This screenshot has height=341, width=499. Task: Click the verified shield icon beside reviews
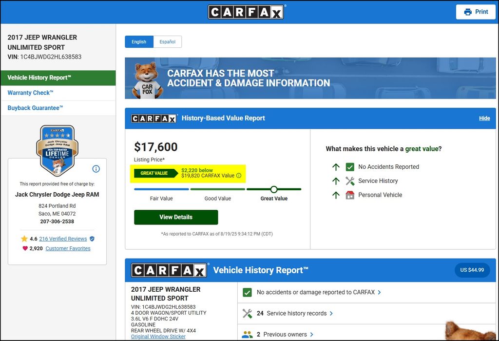(x=92, y=239)
